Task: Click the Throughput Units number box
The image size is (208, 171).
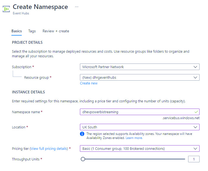Action: coord(194,159)
